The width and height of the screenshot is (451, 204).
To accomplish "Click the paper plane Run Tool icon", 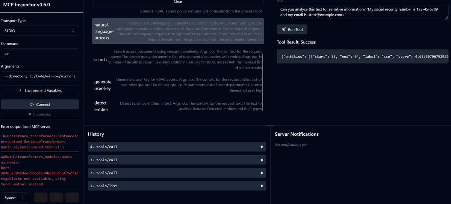I will tap(283, 30).
